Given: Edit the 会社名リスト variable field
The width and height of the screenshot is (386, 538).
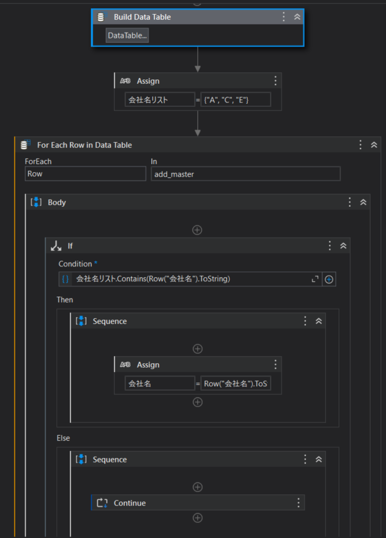Looking at the screenshot, I should pos(160,100).
